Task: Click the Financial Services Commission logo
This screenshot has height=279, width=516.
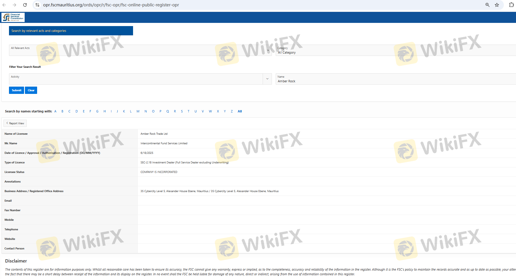Action: coord(13,17)
